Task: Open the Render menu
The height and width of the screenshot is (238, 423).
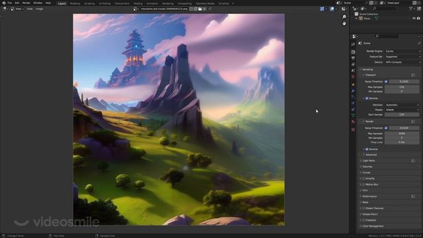Action: pyautogui.click(x=26, y=3)
